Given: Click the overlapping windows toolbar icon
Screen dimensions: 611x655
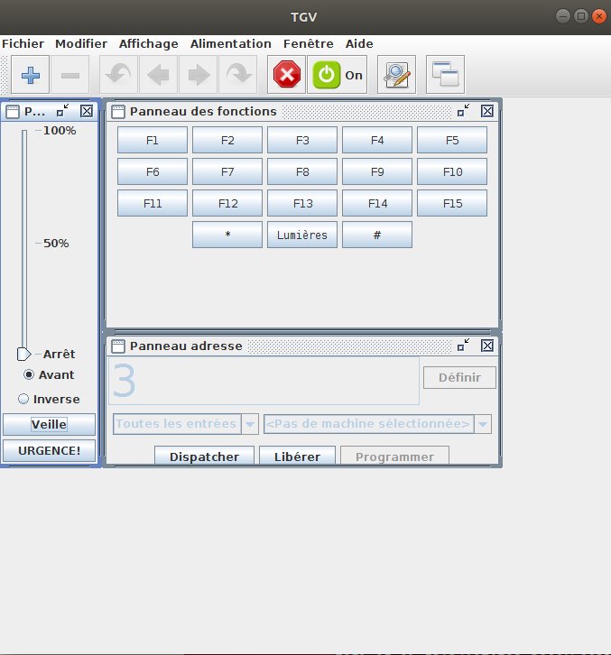Looking at the screenshot, I should pyautogui.click(x=445, y=75).
